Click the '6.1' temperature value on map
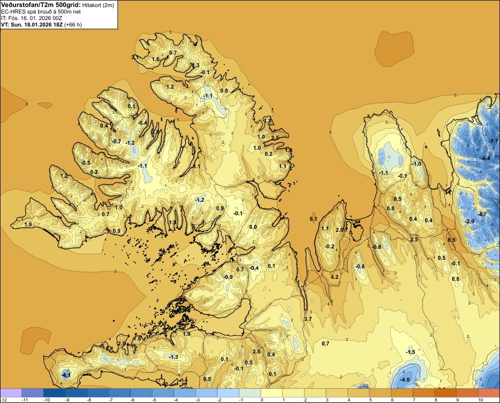The image size is (500, 403). tap(313, 219)
